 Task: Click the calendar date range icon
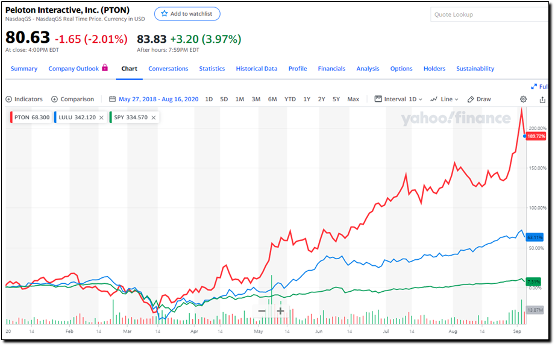[112, 99]
